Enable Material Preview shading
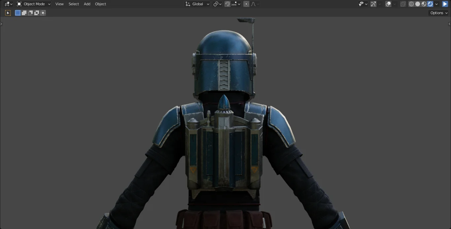This screenshot has height=229, width=451. pos(424,4)
